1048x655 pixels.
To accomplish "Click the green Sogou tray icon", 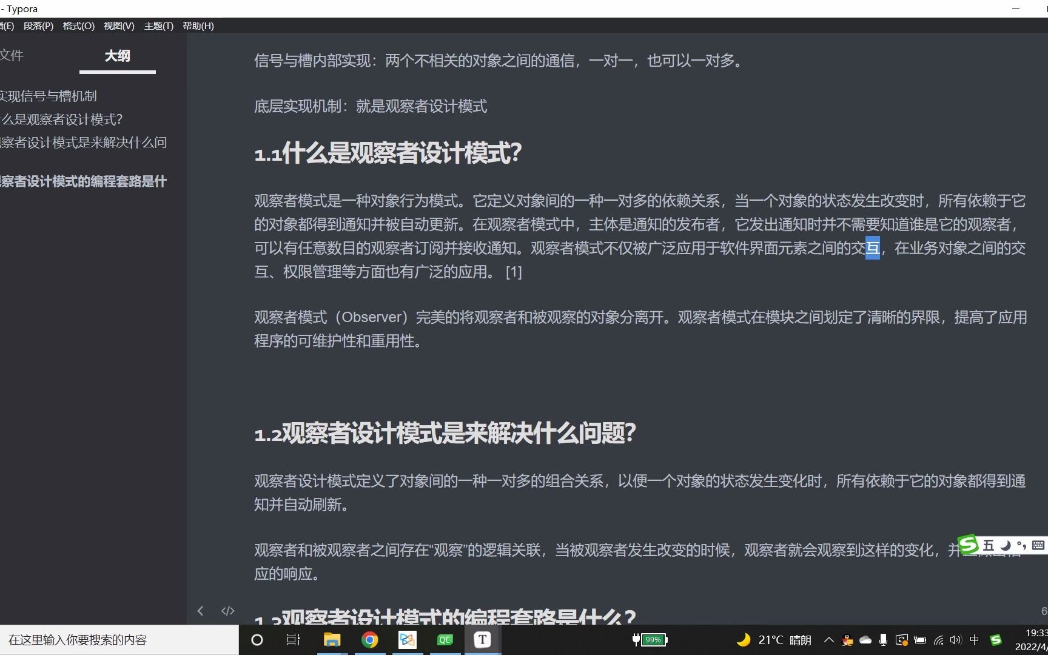I will [x=995, y=640].
